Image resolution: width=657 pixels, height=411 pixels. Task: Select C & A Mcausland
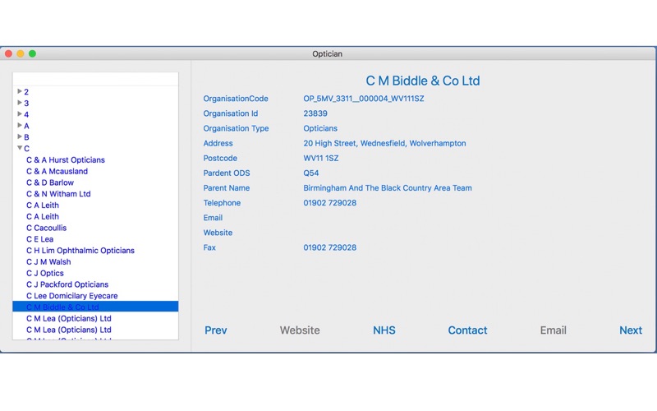(57, 171)
